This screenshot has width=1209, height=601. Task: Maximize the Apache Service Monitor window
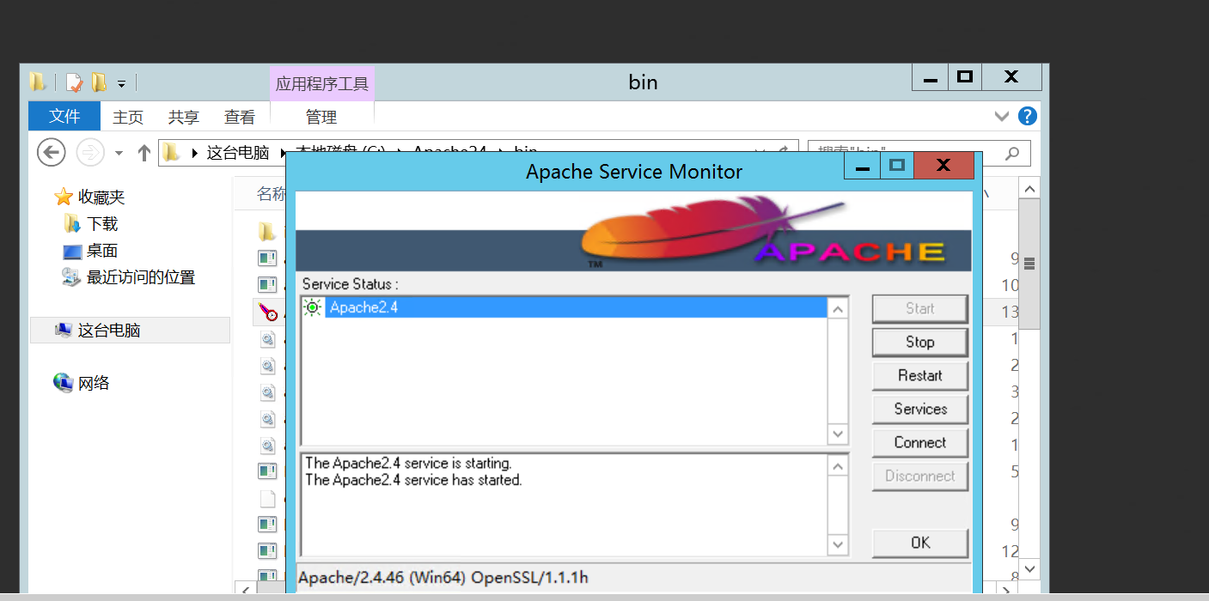pos(896,166)
